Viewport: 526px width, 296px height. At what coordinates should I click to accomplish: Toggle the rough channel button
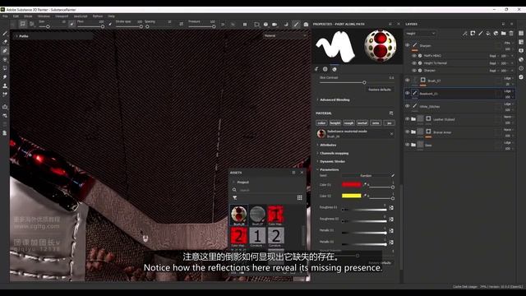(348, 123)
